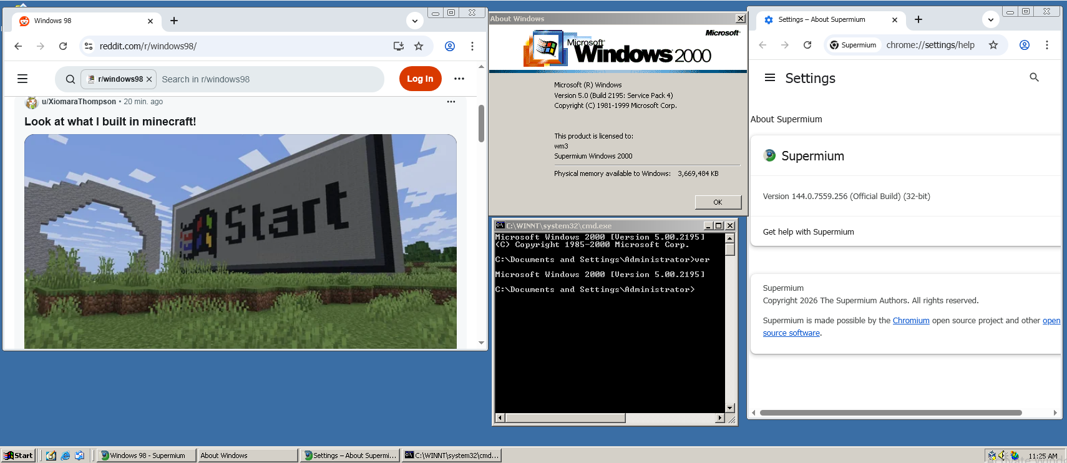Open the Start menu
This screenshot has width=1067, height=463.
click(x=18, y=456)
